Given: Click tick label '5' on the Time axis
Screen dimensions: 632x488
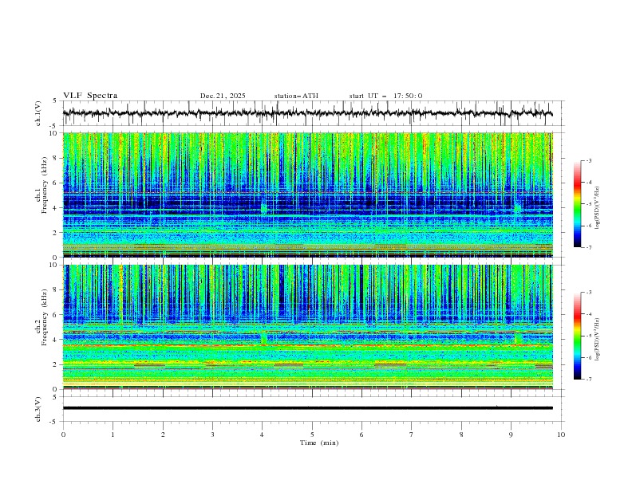Looking at the screenshot, I should tap(312, 435).
